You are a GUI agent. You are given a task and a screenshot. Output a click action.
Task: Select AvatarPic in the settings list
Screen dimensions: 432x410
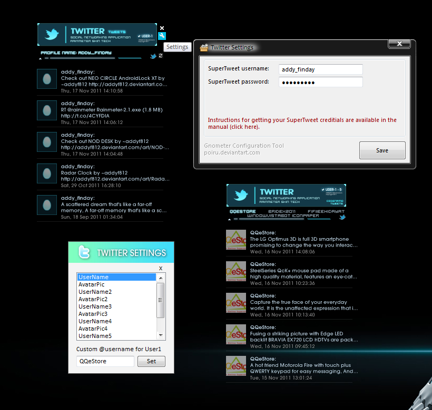116,284
